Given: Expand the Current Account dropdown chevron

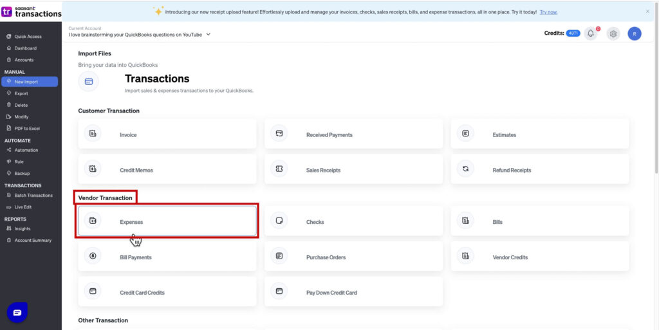Looking at the screenshot, I should [209, 35].
